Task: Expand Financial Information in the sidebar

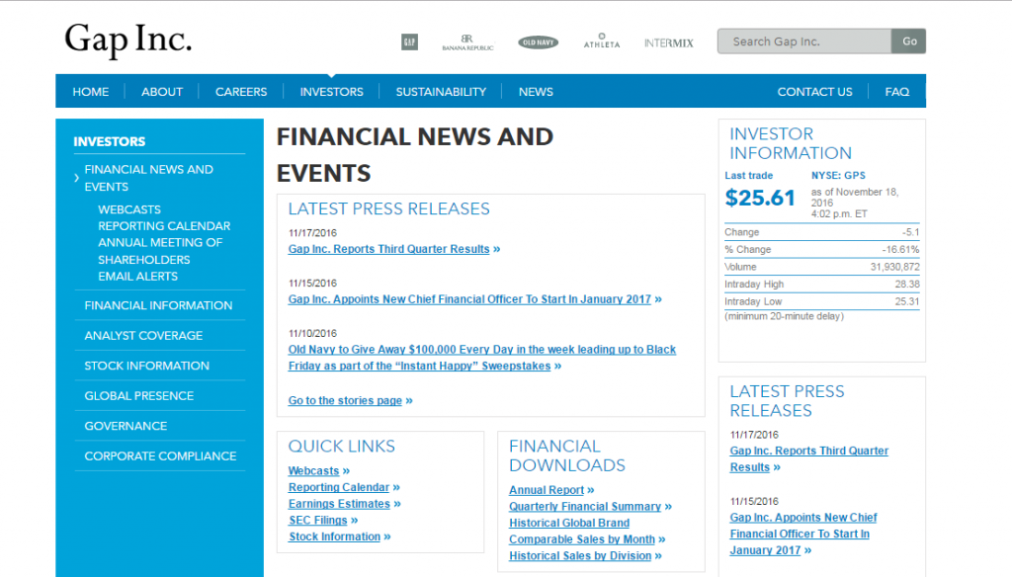Action: click(158, 305)
